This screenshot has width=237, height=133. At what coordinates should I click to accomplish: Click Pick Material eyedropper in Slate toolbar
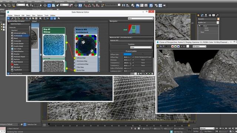click(x=12, y=18)
